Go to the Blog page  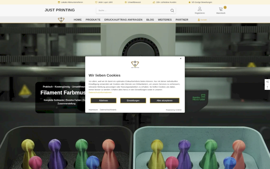[150, 20]
